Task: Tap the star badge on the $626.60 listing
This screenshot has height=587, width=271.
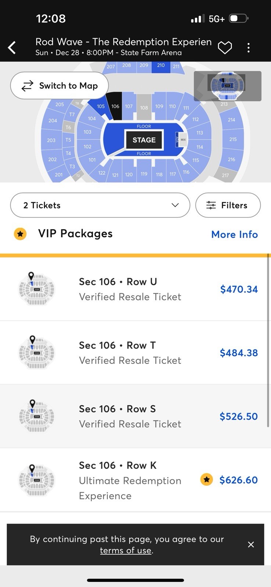Action: [x=207, y=480]
